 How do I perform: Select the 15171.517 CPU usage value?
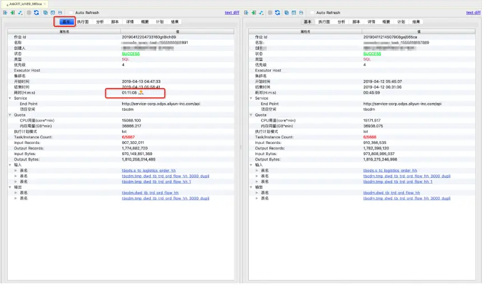tap(372, 120)
